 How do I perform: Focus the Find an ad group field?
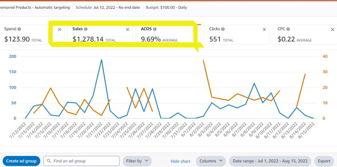point(84,161)
